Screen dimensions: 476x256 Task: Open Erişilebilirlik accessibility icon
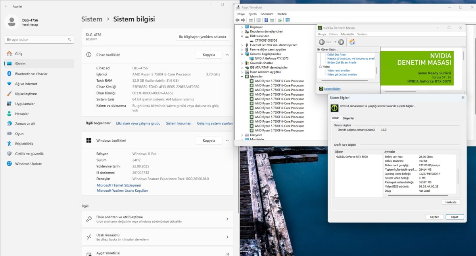pos(9,144)
